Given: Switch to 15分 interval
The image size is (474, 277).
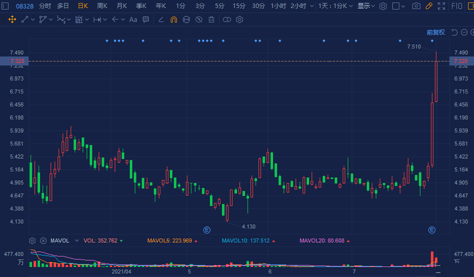Looking at the screenshot, I should 239,6.
